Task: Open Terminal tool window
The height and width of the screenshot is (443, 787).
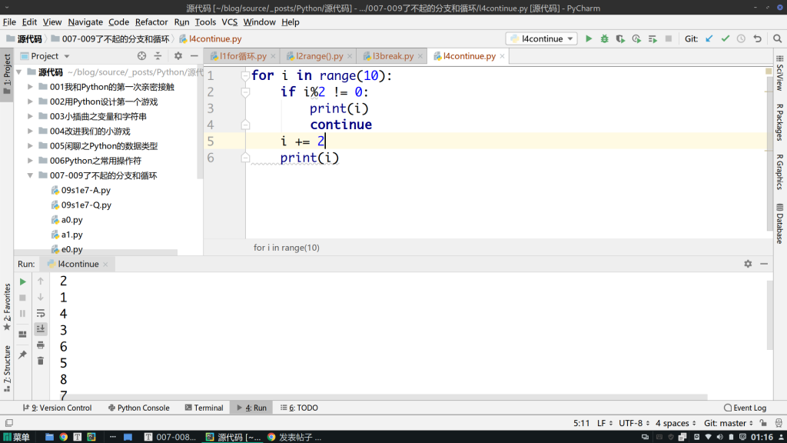Action: point(204,408)
